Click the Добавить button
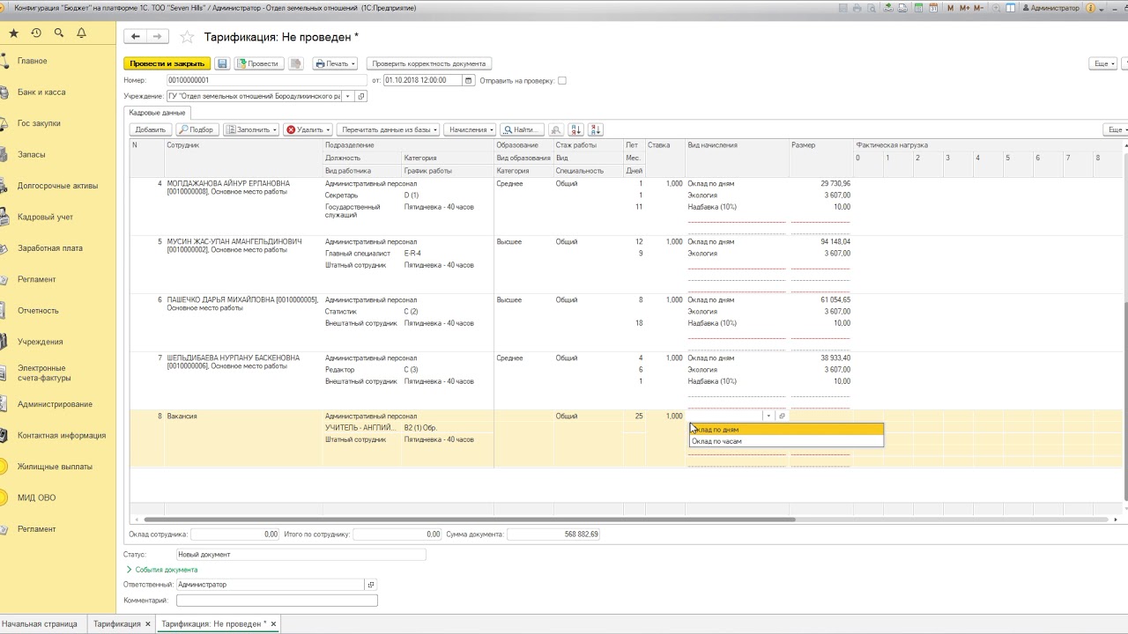The image size is (1128, 634). (150, 129)
